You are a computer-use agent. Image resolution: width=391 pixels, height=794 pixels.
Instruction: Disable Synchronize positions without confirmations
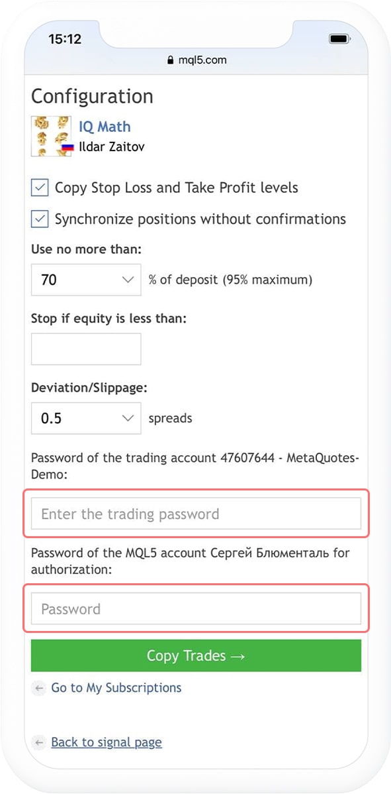tap(40, 218)
